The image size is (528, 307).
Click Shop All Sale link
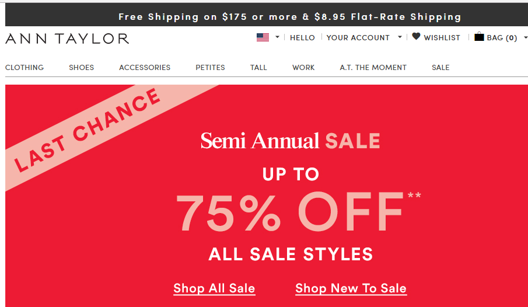[x=214, y=288]
